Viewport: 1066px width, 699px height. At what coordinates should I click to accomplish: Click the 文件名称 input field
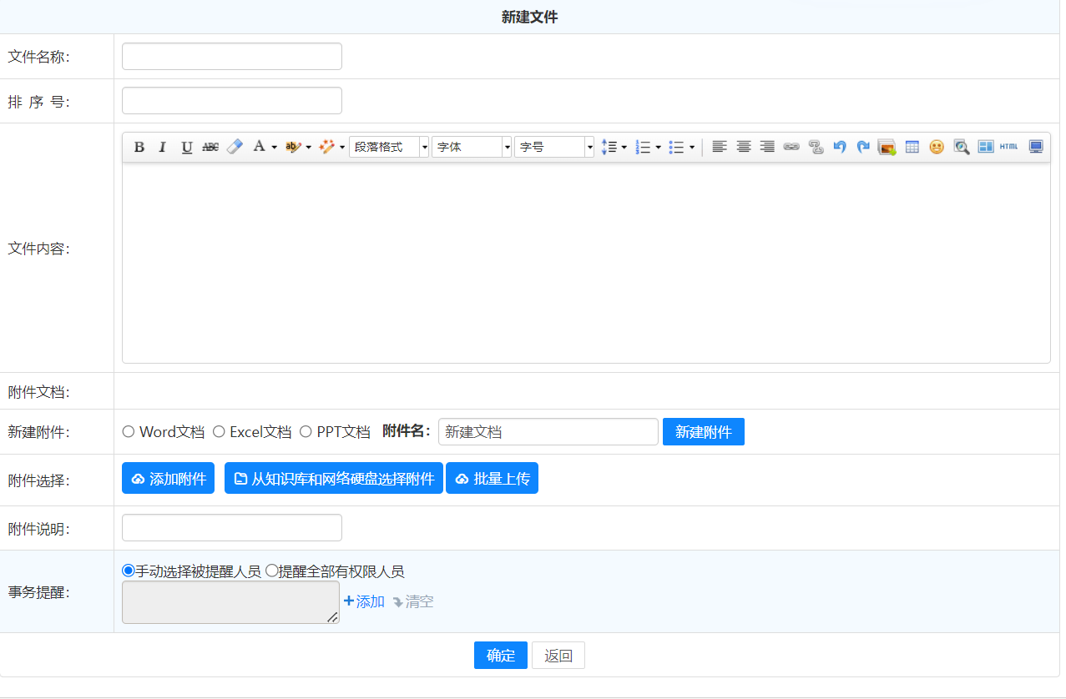click(x=232, y=57)
